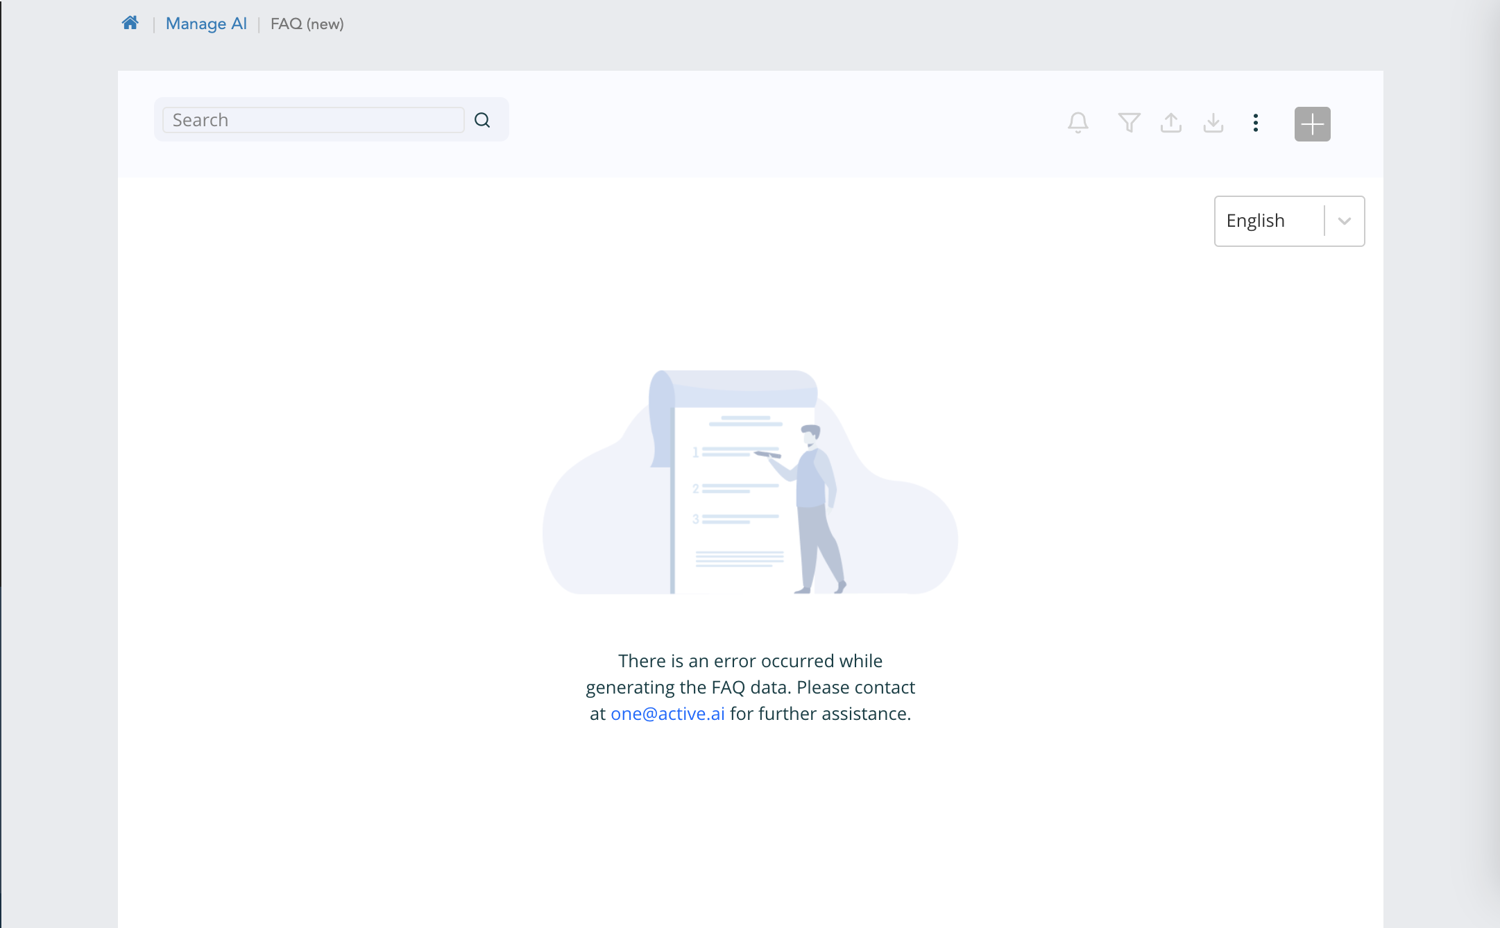1500x928 pixels.
Task: Toggle more options menu open
Action: 1256,123
